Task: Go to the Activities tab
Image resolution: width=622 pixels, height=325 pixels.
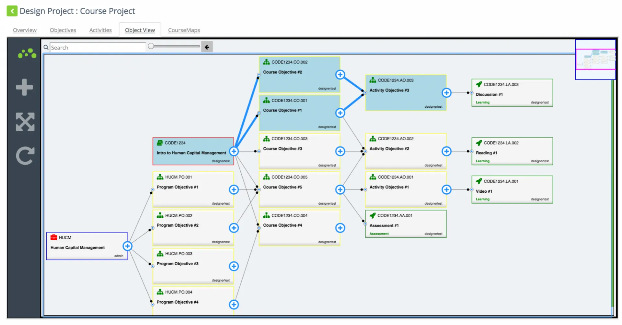Action: pos(100,30)
